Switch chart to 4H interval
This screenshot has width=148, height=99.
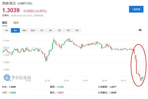tap(50, 30)
